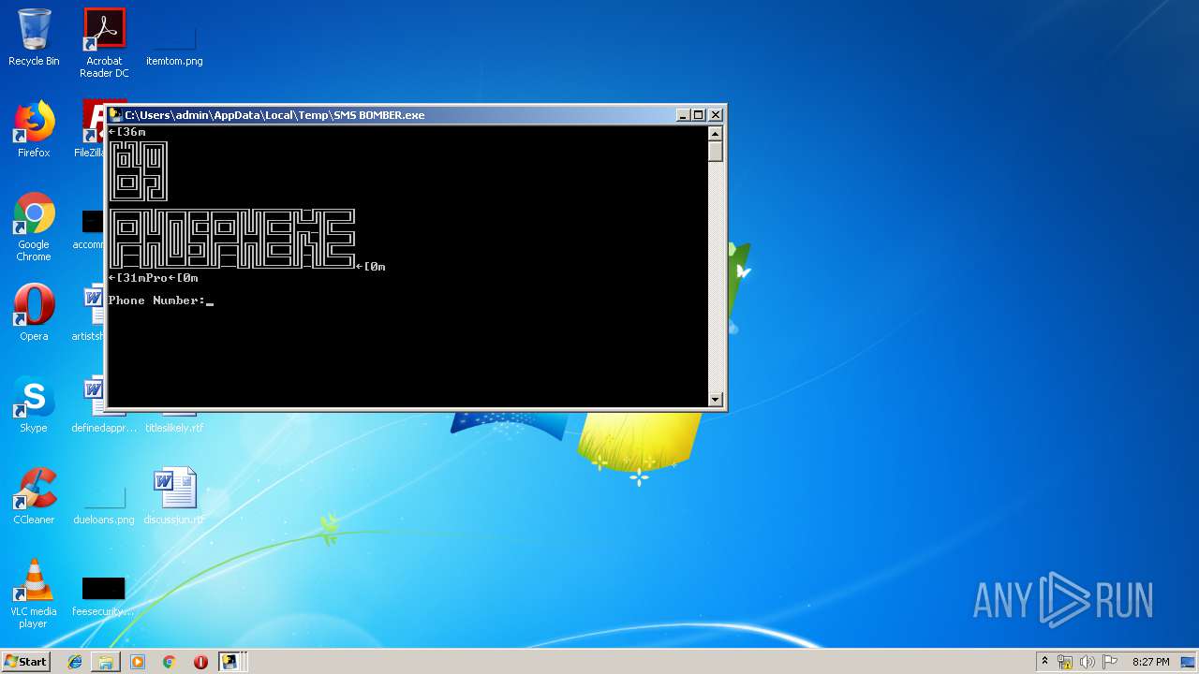Screen dimensions: 1199x674
Task: Select the VLC media player shortcut
Action: point(34,593)
